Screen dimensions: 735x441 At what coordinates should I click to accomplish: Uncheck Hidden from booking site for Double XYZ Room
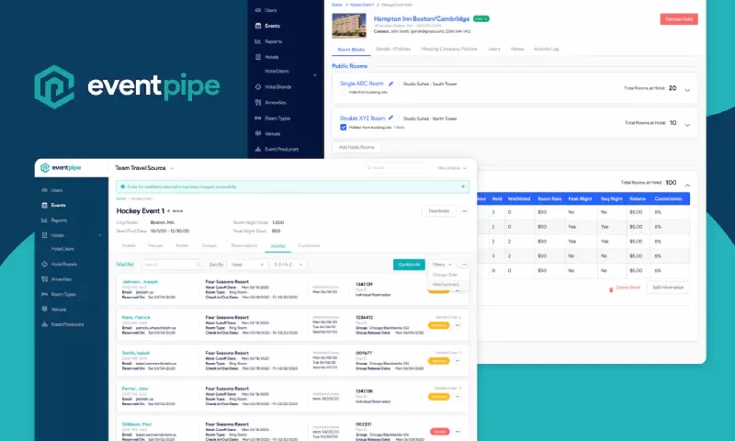click(343, 127)
